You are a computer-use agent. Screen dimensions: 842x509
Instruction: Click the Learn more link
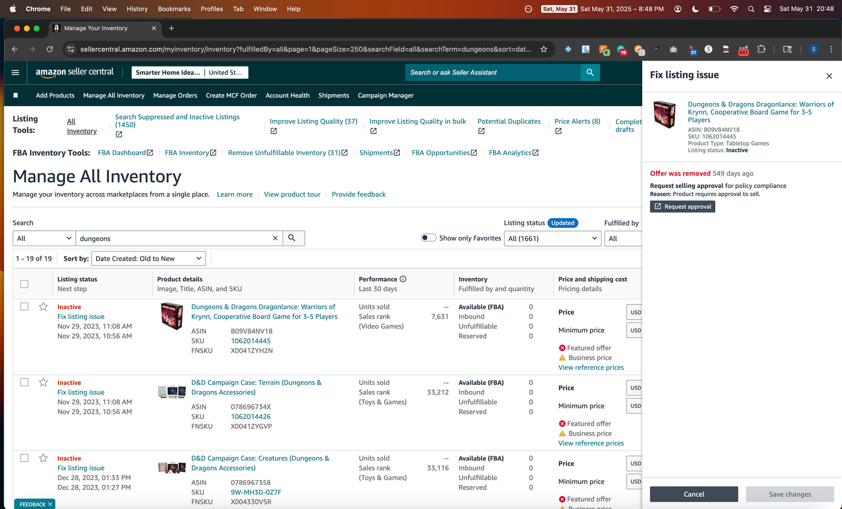tap(235, 195)
